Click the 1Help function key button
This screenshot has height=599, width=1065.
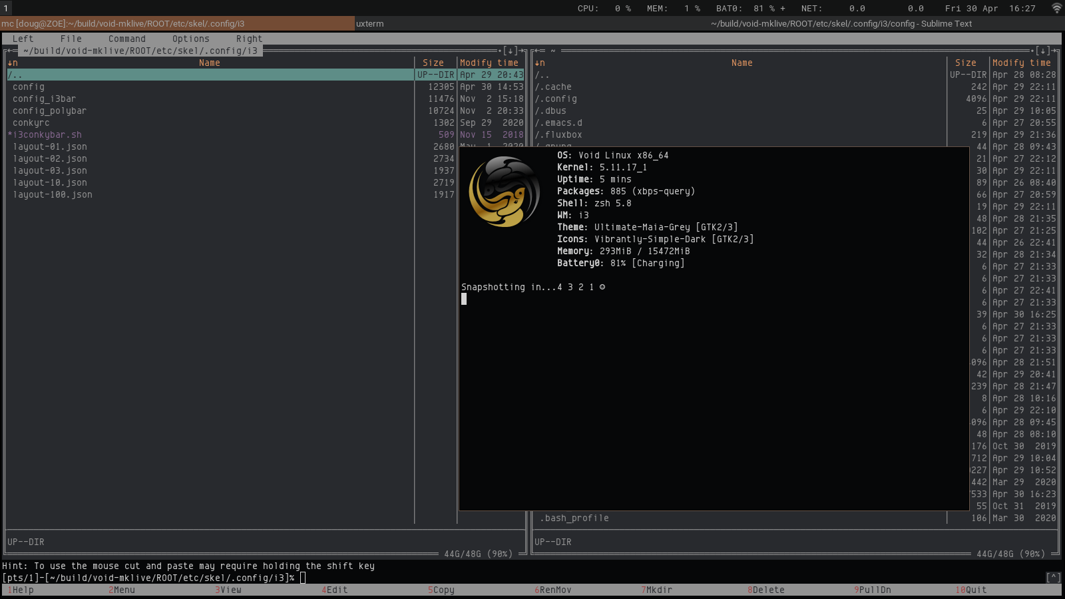pyautogui.click(x=20, y=590)
